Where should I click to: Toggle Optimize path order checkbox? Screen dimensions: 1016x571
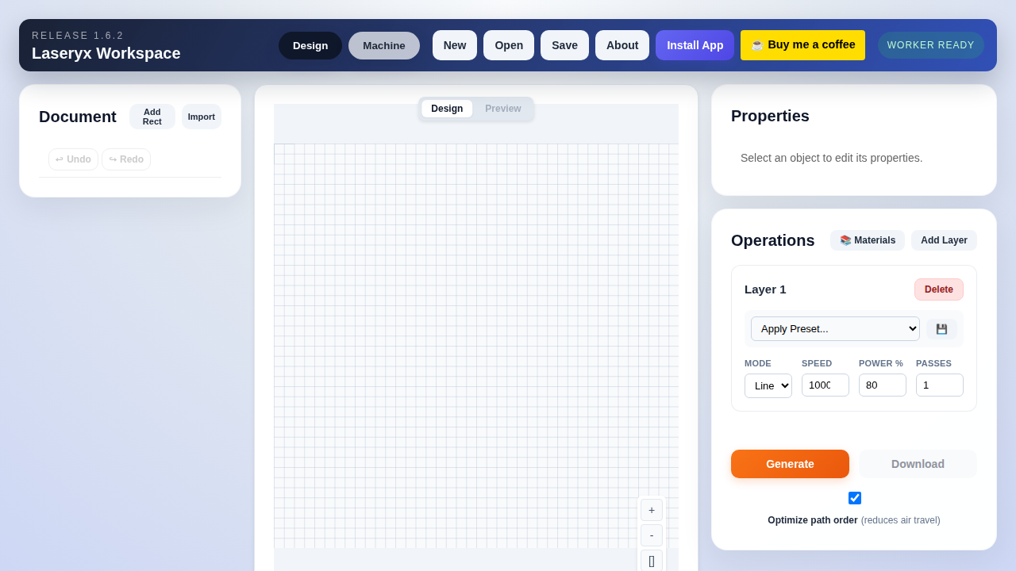click(x=855, y=498)
